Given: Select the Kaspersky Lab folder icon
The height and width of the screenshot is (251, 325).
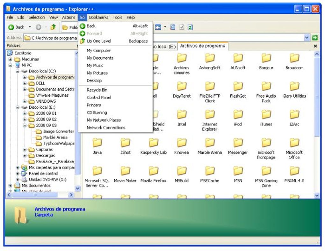Looking at the screenshot, I should coord(154,143).
